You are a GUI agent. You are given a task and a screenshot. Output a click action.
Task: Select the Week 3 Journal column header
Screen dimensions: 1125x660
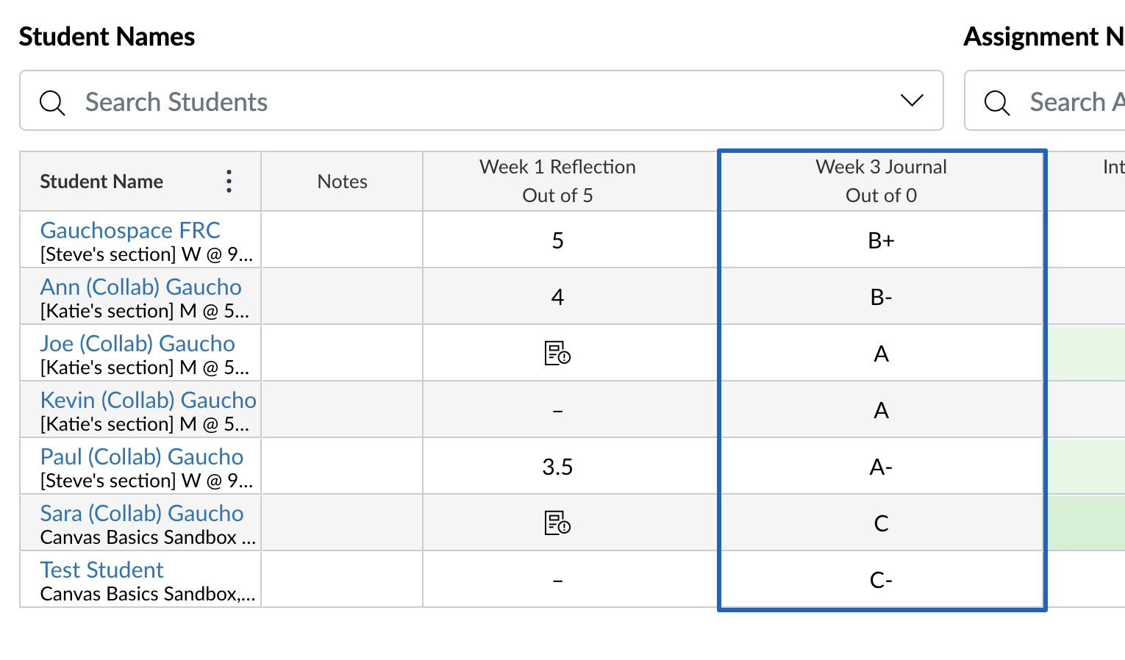(x=882, y=181)
